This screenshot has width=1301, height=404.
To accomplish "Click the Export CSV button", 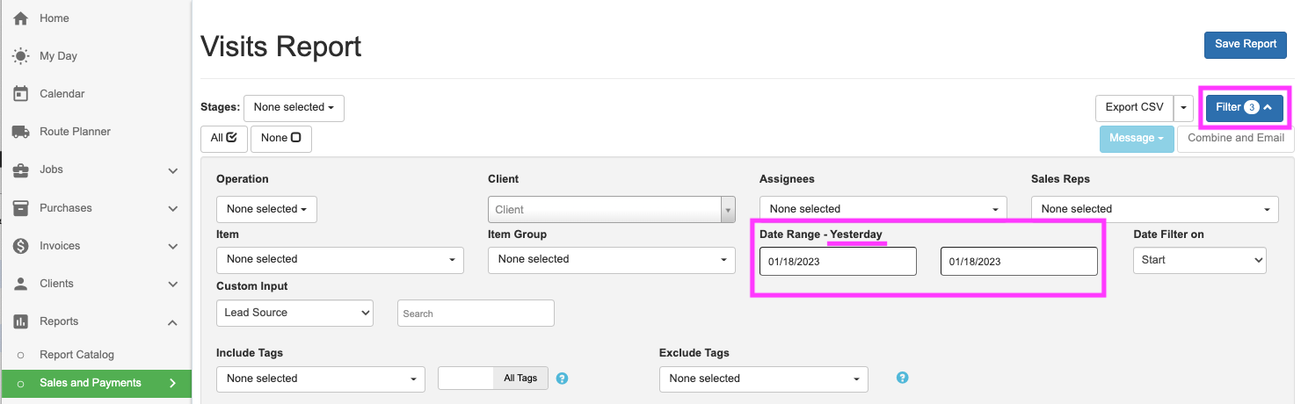I will coord(1134,108).
